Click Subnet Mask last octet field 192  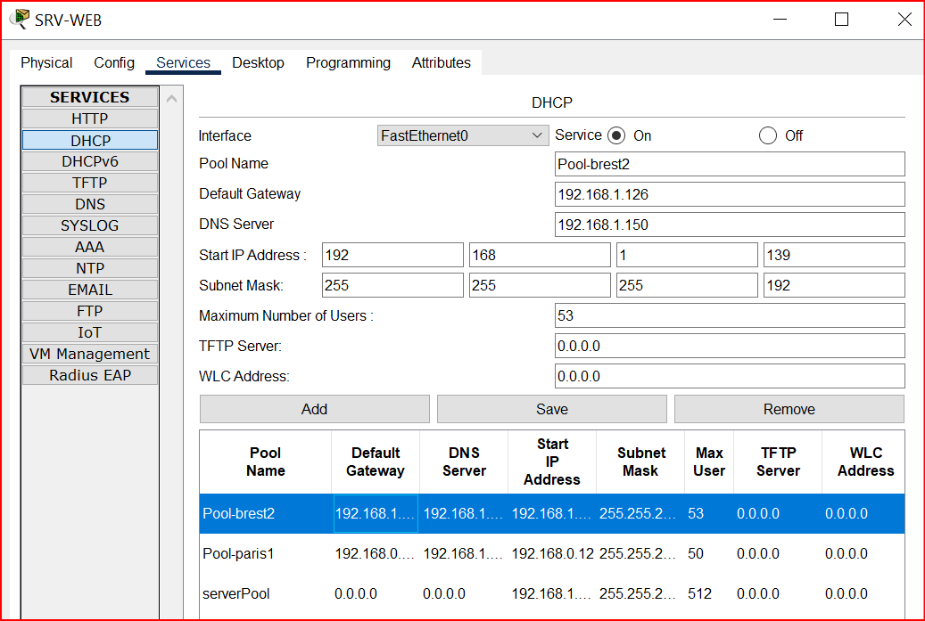tap(834, 285)
